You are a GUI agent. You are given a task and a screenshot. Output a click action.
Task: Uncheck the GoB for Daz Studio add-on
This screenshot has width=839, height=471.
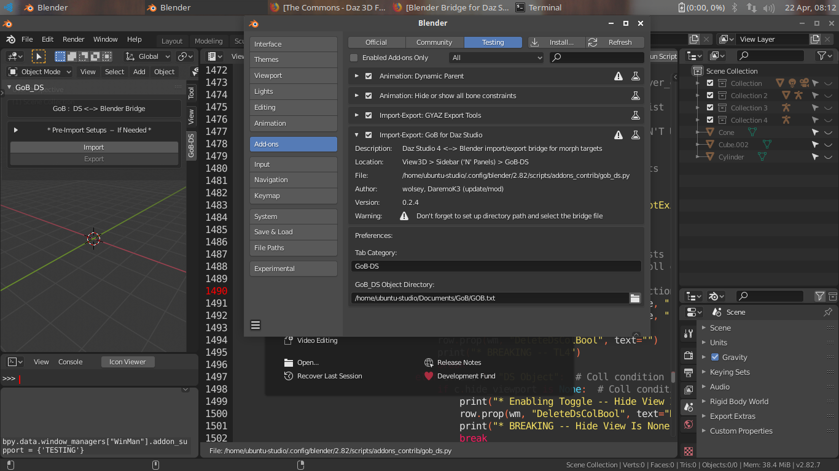tap(369, 135)
